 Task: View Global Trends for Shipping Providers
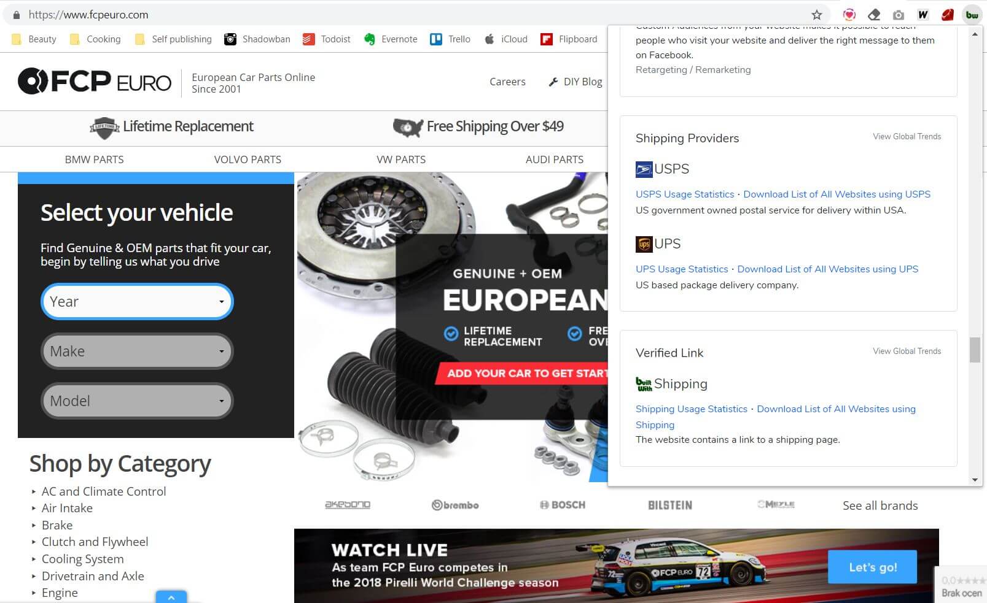(x=907, y=137)
